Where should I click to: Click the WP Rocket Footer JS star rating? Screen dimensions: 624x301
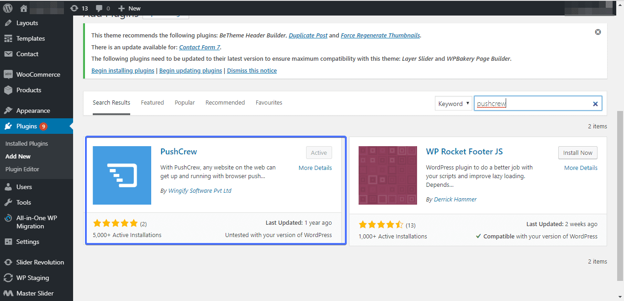381,225
